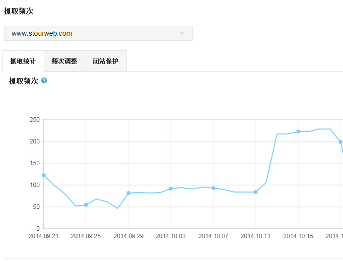This screenshot has height=261, width=343.
Task: Click the 2014.10.07 data point marker
Action: tap(213, 188)
